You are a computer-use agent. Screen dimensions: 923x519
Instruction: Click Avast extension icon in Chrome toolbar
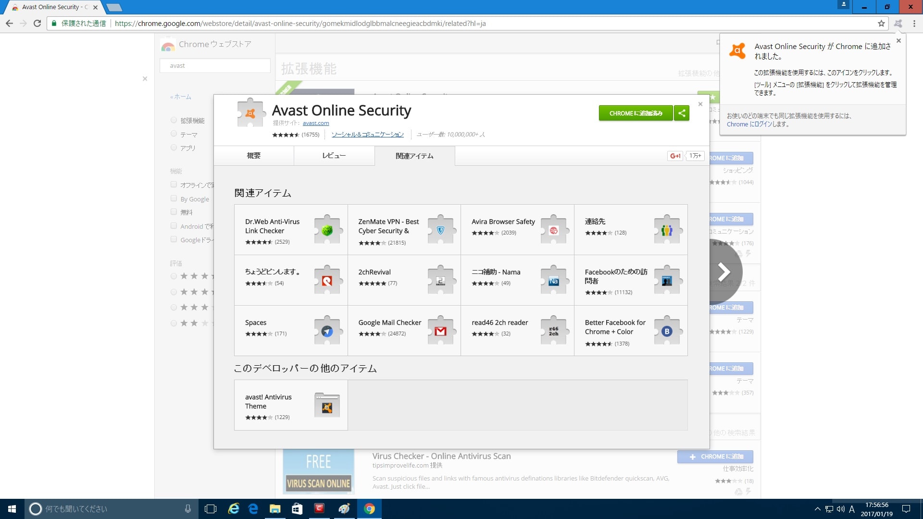click(x=898, y=23)
